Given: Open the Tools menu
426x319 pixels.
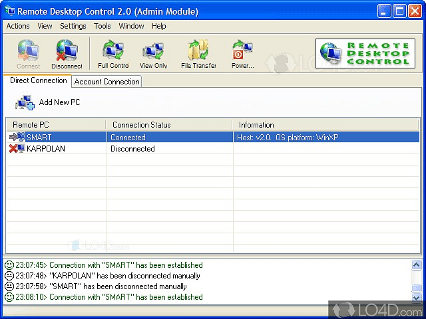Looking at the screenshot, I should coord(103,26).
